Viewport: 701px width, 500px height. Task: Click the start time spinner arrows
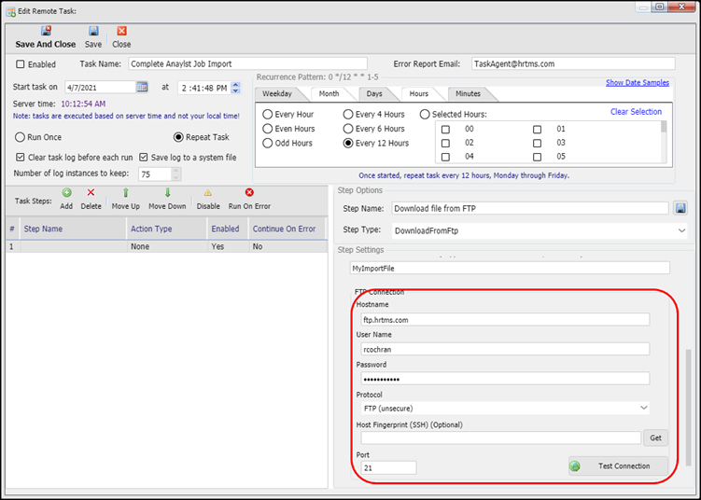tap(235, 88)
